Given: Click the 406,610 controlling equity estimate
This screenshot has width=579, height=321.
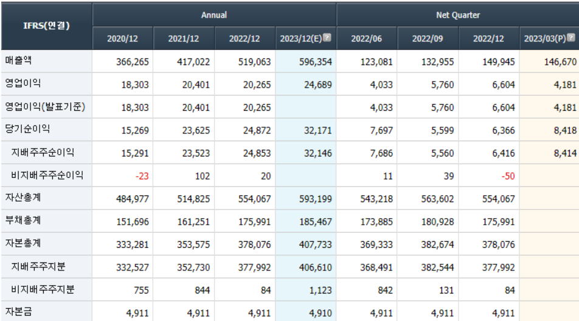Looking at the screenshot, I should [x=316, y=267].
